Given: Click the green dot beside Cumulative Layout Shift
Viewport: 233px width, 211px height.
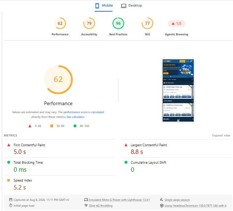Looking at the screenshot, I should (x=126, y=162).
